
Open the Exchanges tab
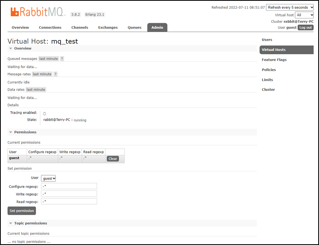[x=108, y=27]
